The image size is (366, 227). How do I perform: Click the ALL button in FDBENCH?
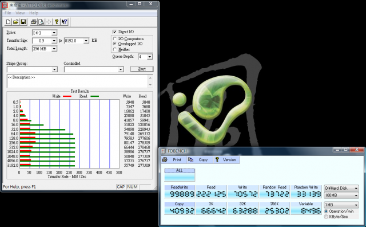(179, 175)
